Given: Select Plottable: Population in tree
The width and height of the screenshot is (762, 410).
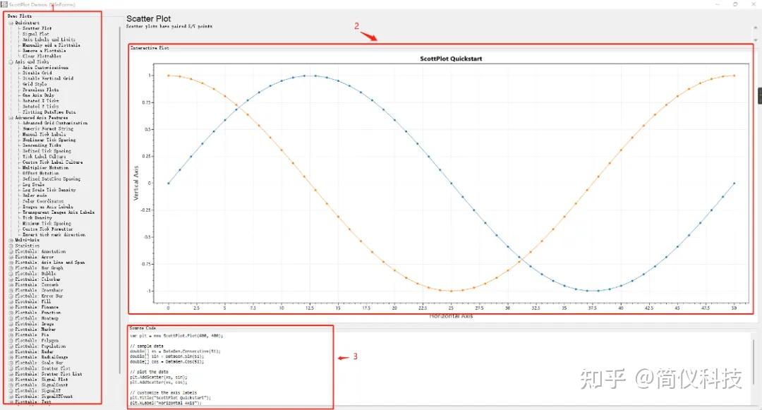Looking at the screenshot, I should 40,346.
